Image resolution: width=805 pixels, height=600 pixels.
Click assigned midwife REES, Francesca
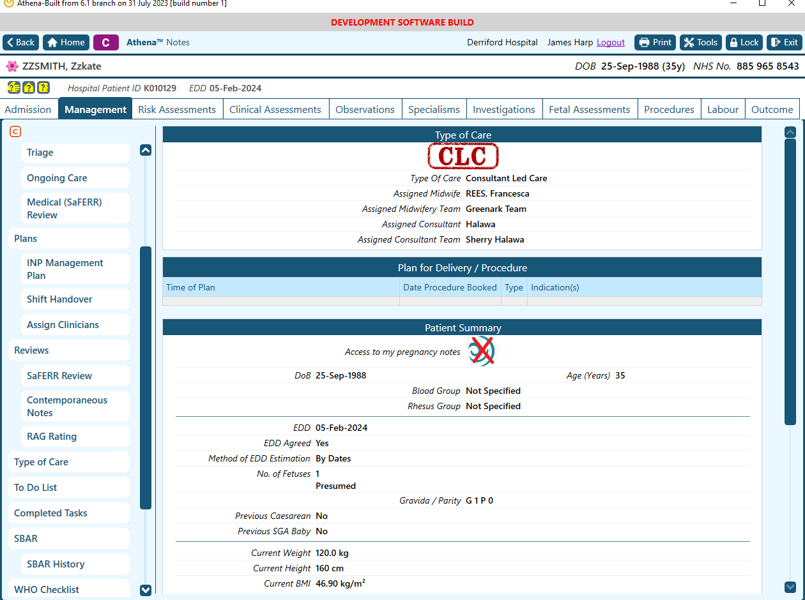[x=498, y=193]
